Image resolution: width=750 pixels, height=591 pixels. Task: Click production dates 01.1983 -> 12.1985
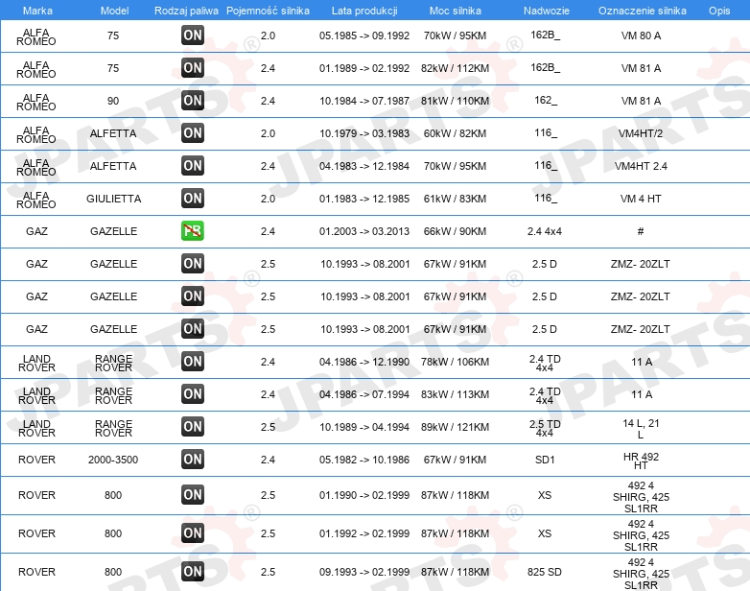click(x=364, y=199)
